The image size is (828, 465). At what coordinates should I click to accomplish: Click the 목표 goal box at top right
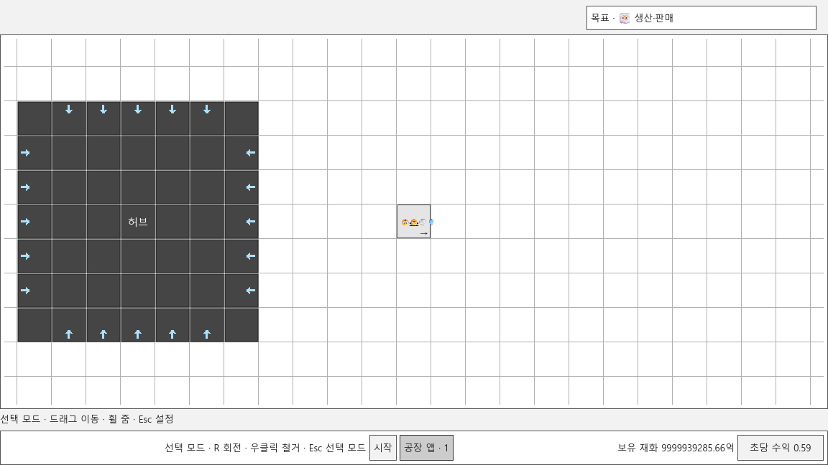[701, 18]
